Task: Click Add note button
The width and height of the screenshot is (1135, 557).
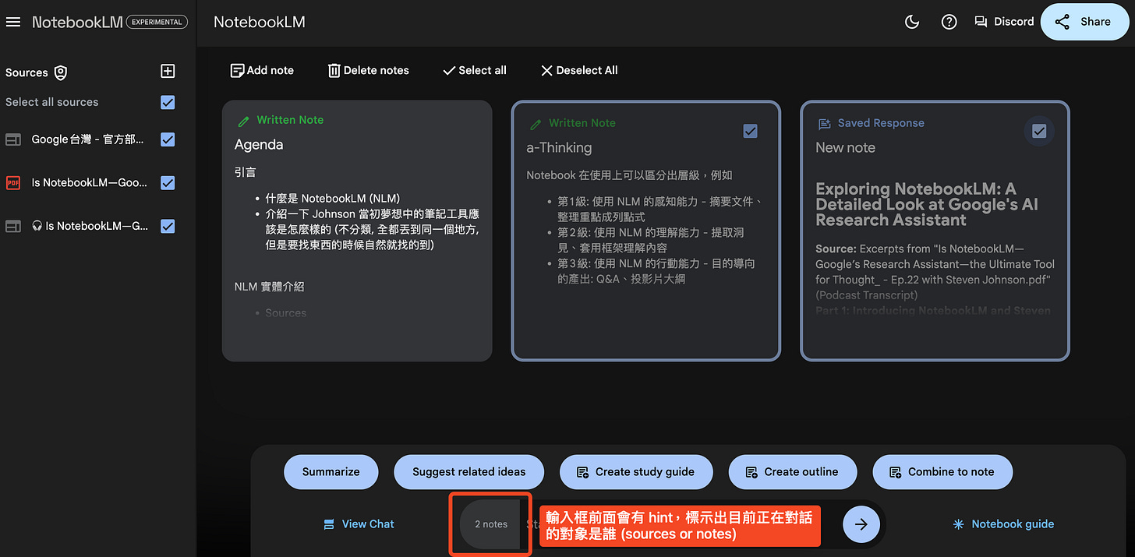Action: coord(262,70)
